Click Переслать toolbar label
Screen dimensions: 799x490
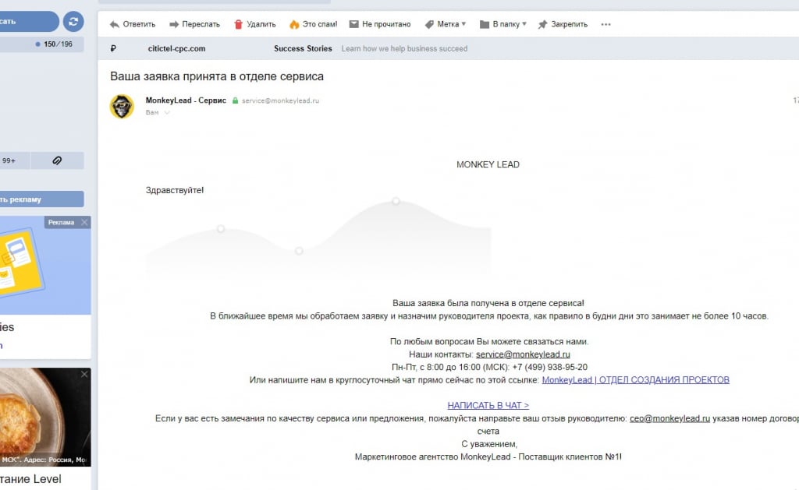(x=201, y=24)
